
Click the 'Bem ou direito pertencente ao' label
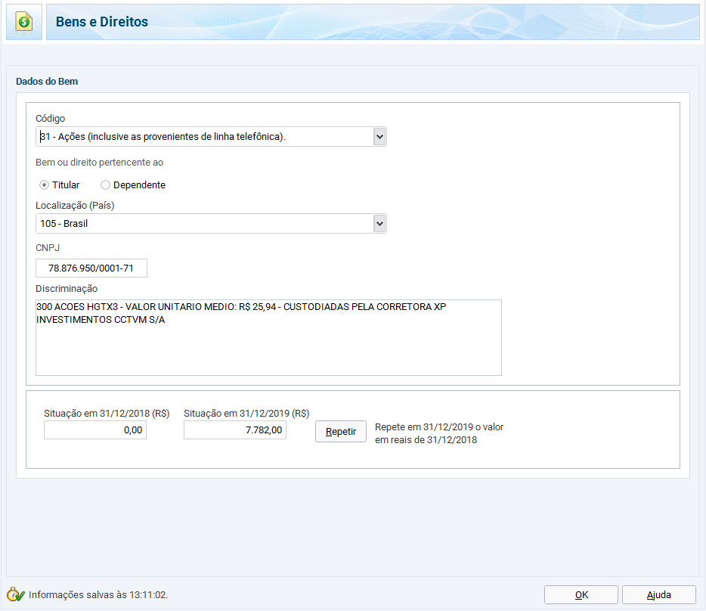click(99, 163)
